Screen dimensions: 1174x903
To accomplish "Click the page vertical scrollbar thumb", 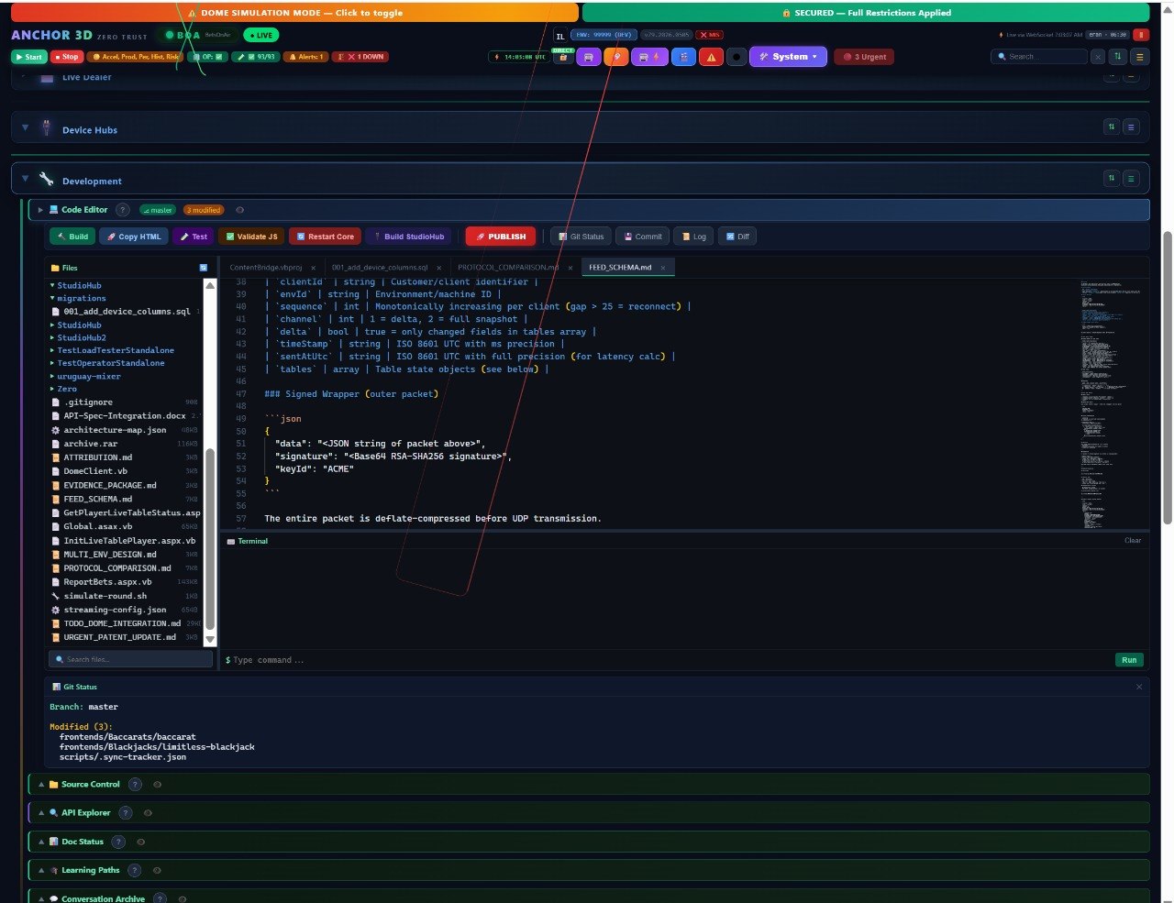I will (1168, 376).
